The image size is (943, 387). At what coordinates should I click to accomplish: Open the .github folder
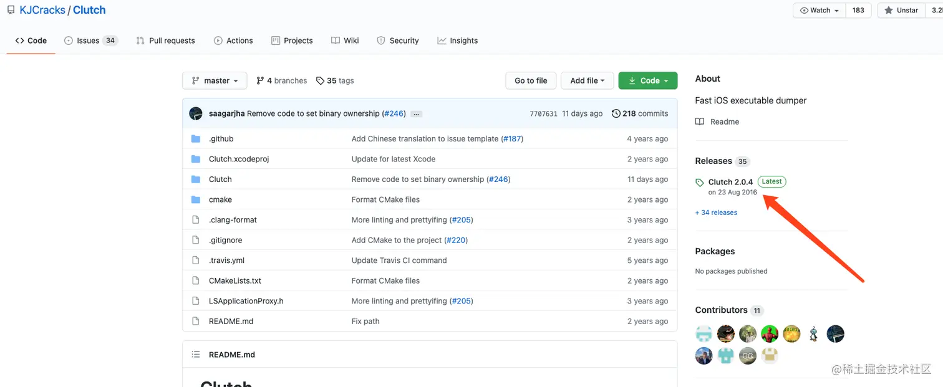tap(221, 139)
